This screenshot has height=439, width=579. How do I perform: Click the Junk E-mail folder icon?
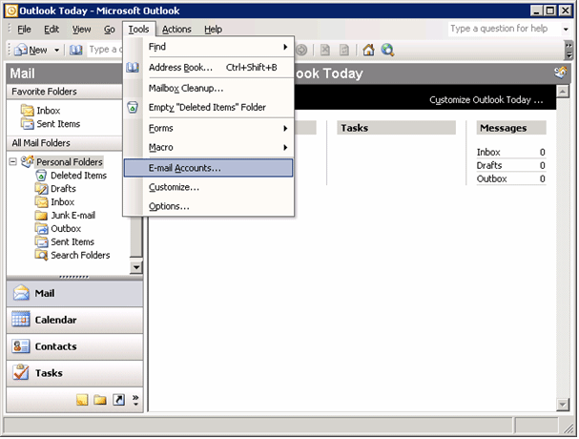click(41, 216)
